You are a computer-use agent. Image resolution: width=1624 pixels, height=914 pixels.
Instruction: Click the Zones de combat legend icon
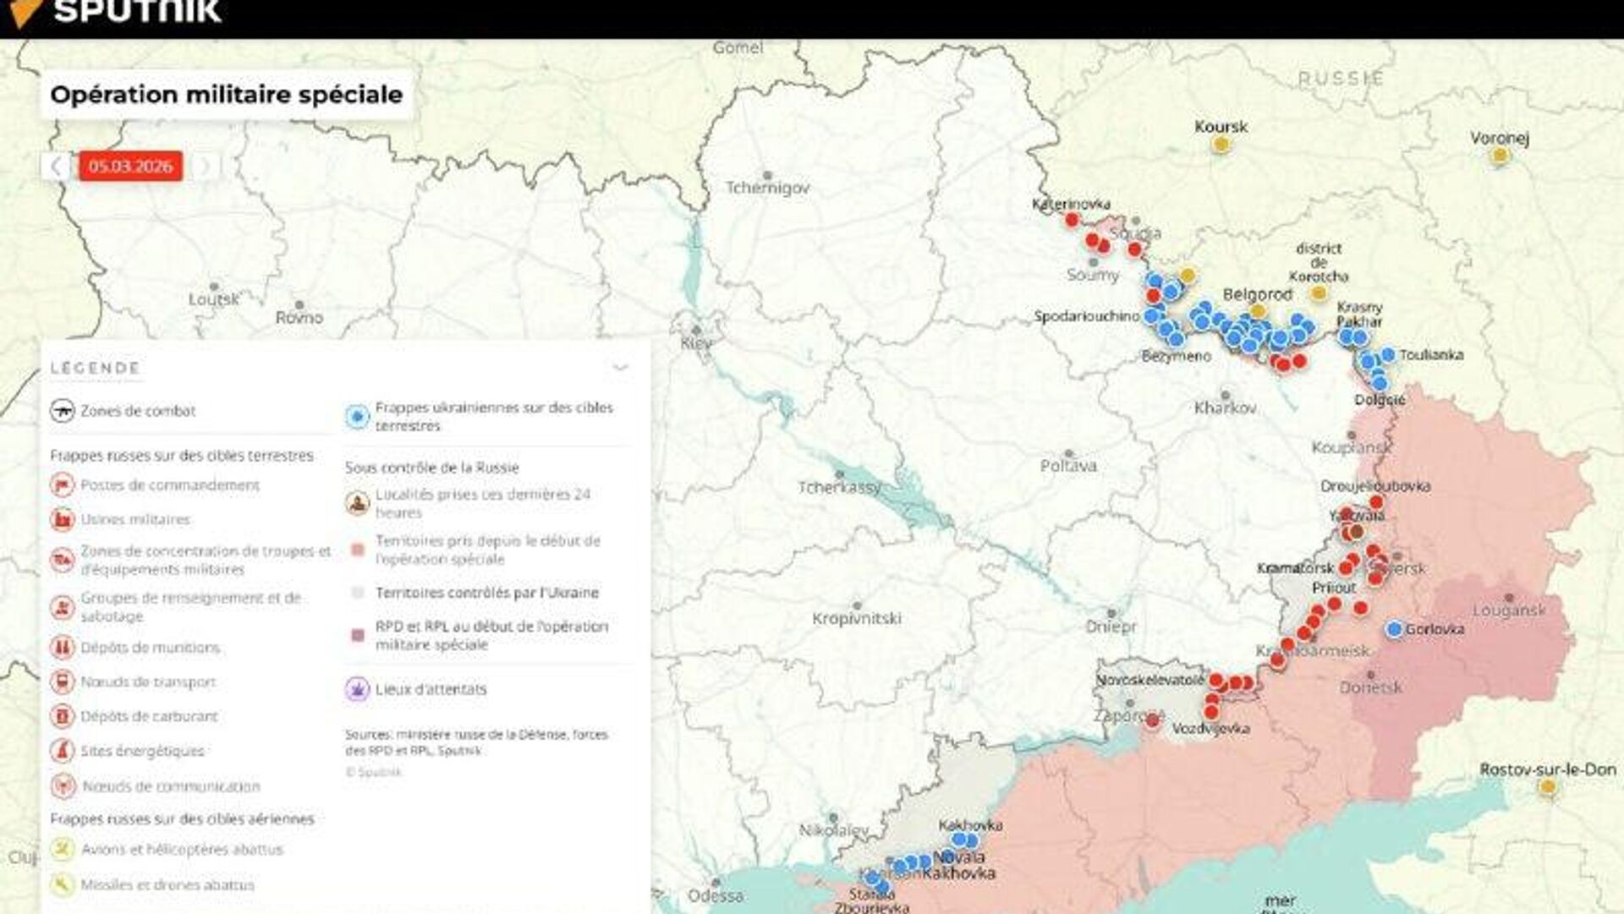click(x=62, y=411)
